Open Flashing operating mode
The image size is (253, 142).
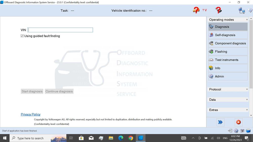pyautogui.click(x=228, y=52)
